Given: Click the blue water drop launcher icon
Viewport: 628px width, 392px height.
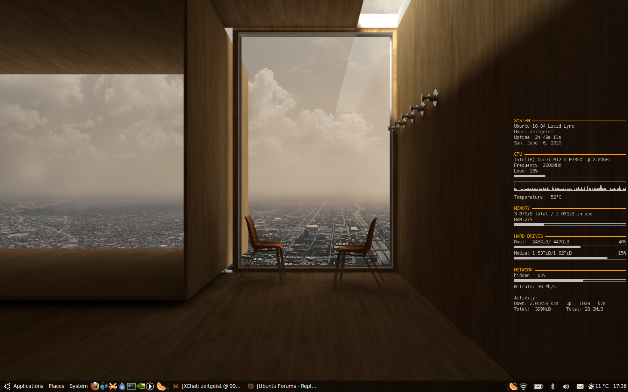Looking at the screenshot, I should [122, 386].
